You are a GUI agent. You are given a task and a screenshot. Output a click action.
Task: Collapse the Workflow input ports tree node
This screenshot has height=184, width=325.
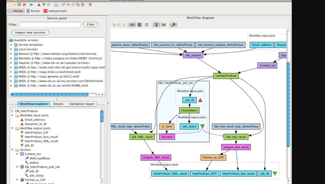point(12,115)
